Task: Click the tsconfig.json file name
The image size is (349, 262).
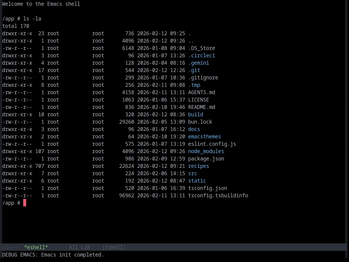Action: click(x=207, y=188)
